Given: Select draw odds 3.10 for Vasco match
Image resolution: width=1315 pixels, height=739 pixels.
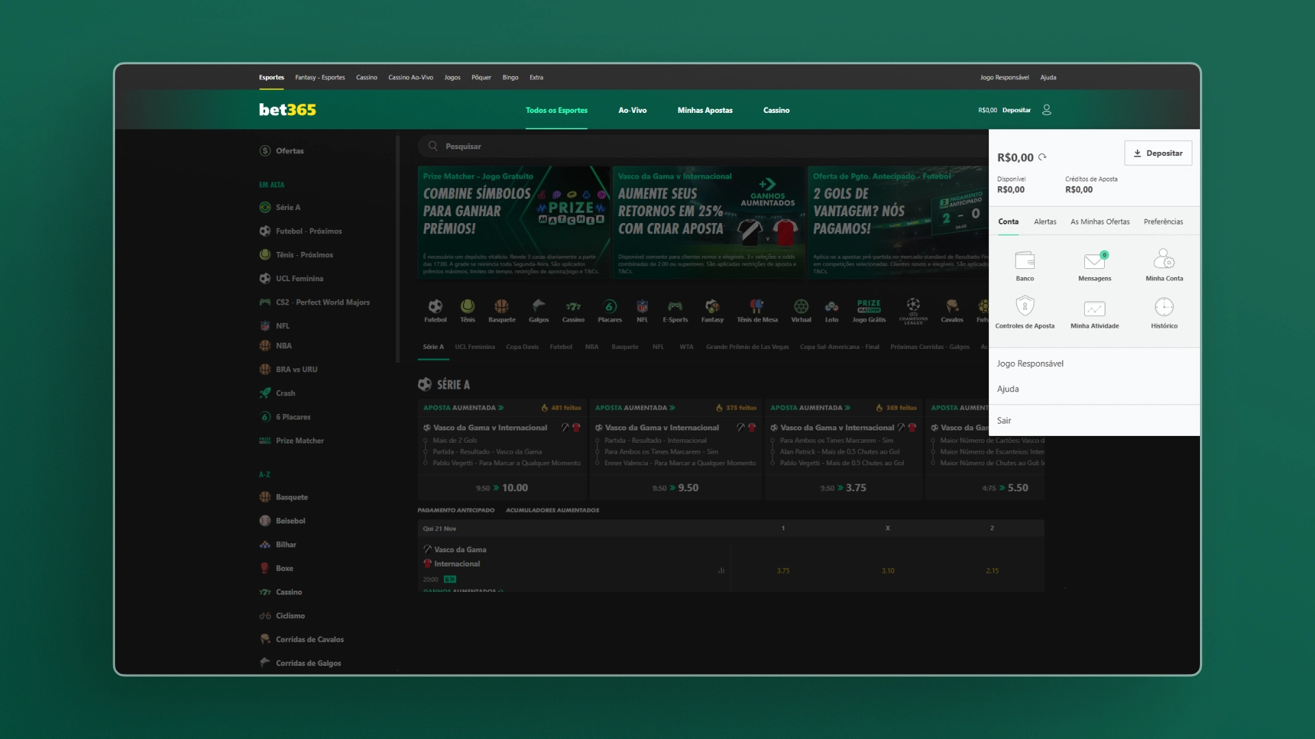Looking at the screenshot, I should tap(888, 571).
